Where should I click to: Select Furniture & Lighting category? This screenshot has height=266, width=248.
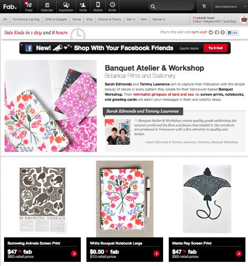tap(26, 19)
